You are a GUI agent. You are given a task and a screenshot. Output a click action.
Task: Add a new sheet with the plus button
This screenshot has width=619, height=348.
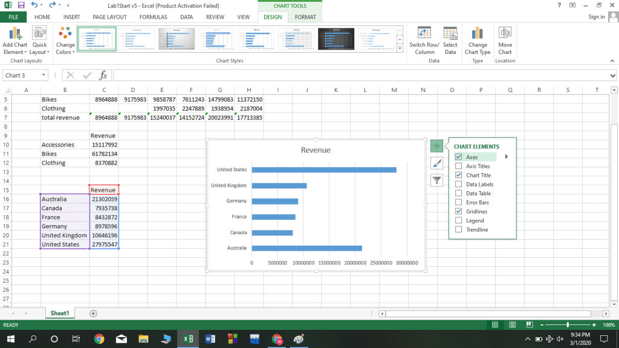pos(93,313)
